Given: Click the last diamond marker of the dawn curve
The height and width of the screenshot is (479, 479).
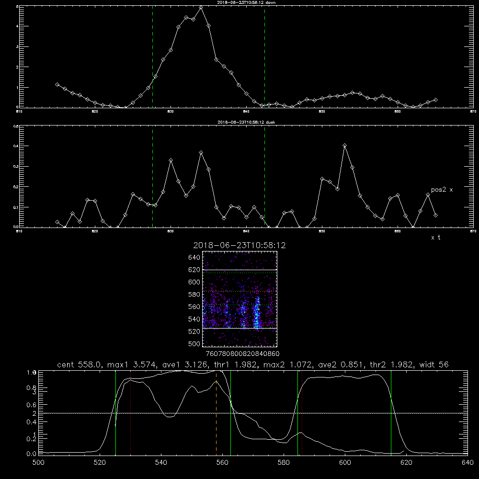Looking at the screenshot, I should coord(435,100).
